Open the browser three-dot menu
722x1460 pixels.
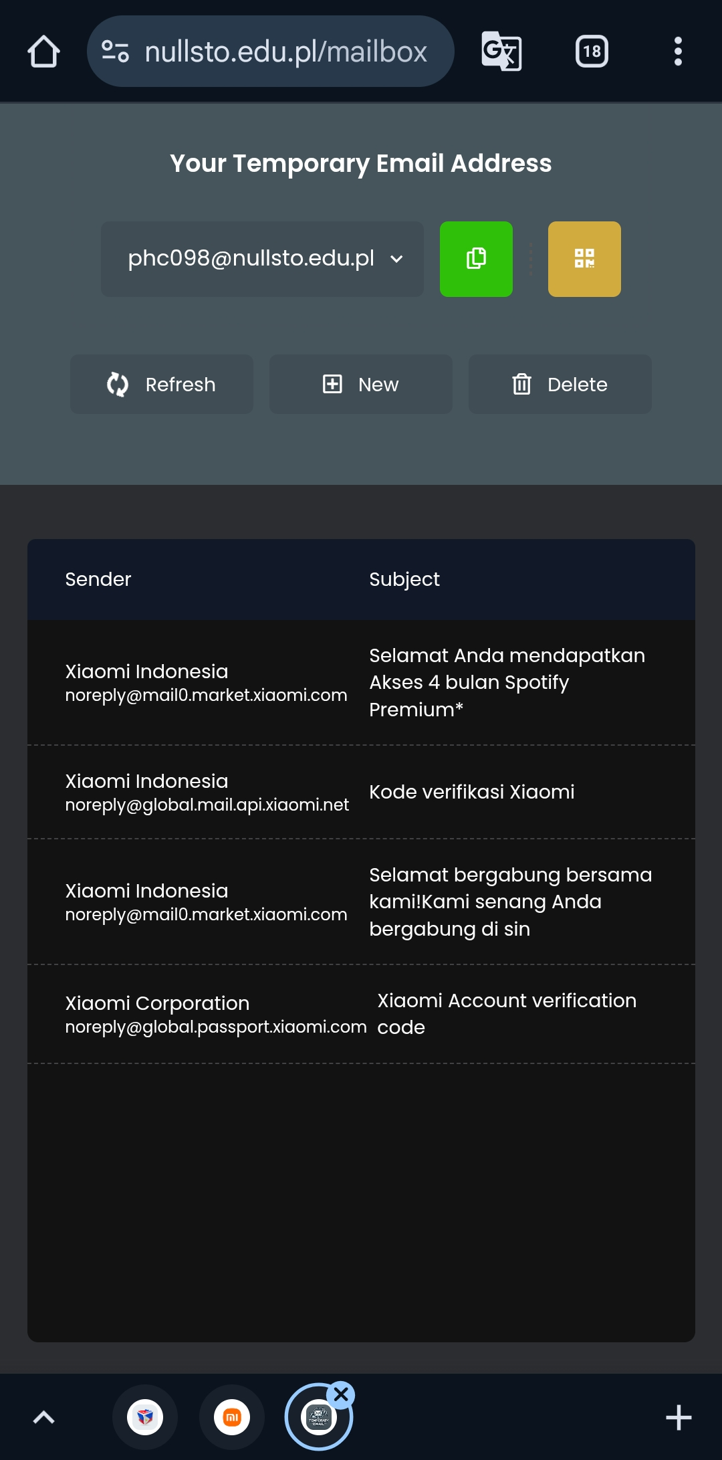coord(678,51)
